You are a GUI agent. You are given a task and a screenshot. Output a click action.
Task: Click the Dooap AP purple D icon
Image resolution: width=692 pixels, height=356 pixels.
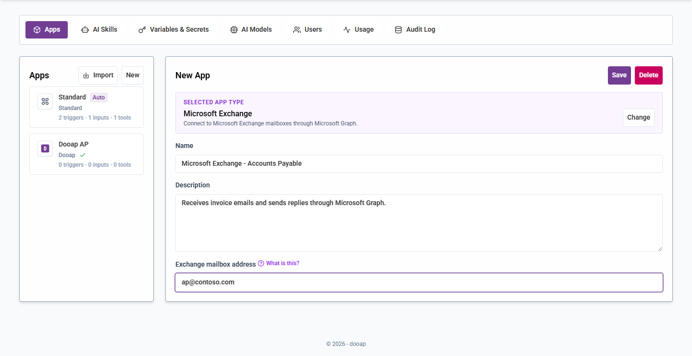45,148
